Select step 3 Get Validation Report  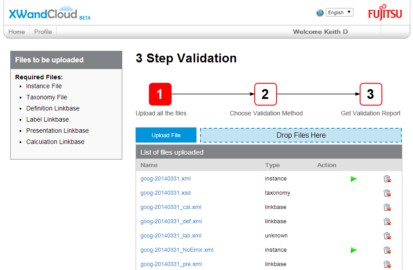coord(371,94)
